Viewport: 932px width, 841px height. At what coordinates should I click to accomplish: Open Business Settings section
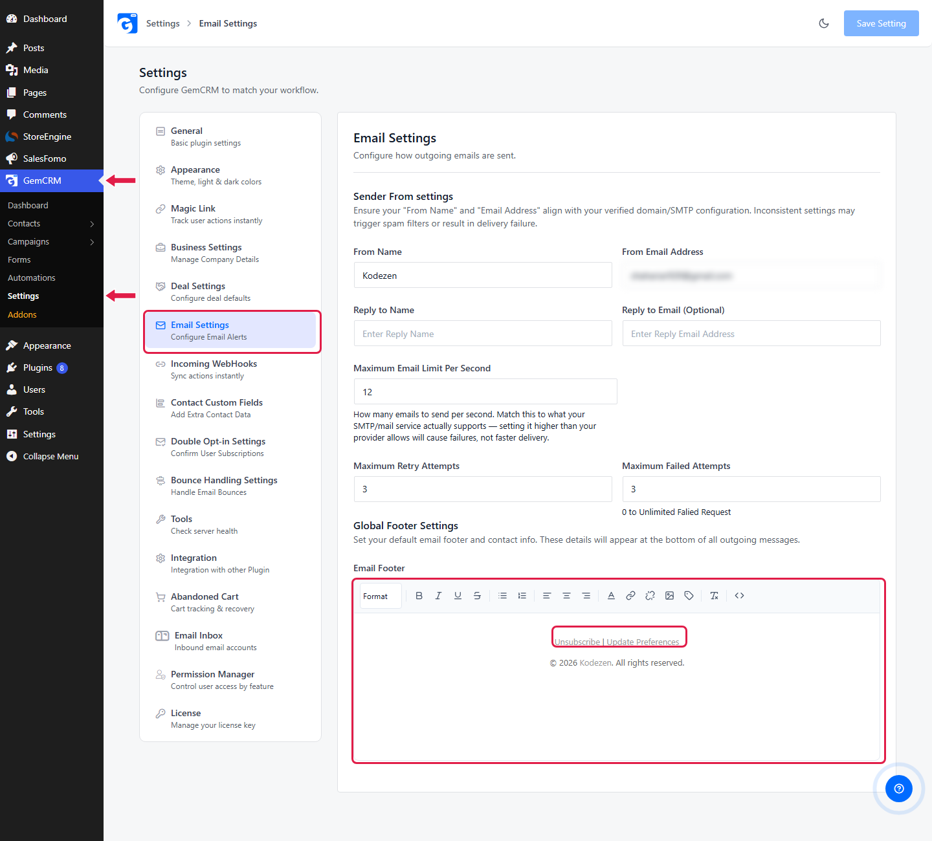[230, 253]
